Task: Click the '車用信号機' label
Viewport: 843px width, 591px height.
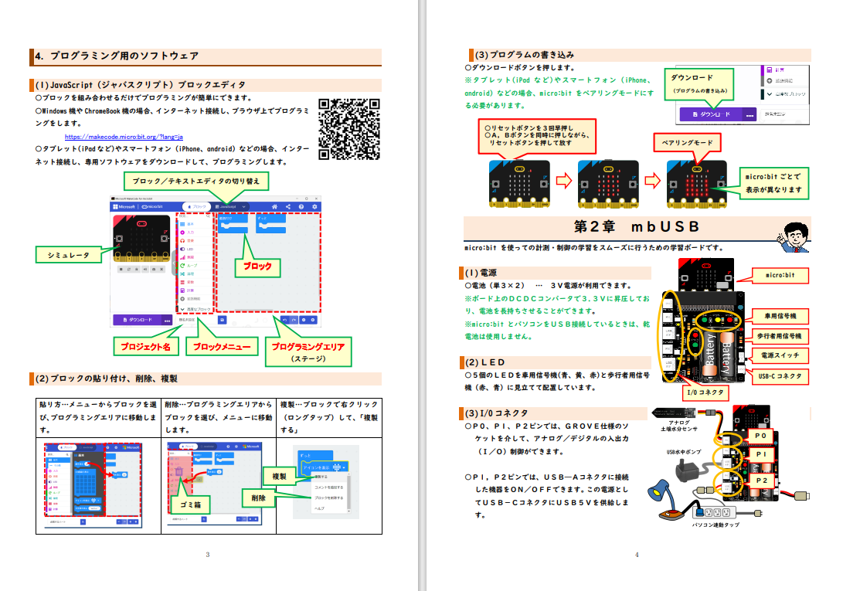Action: coord(780,316)
